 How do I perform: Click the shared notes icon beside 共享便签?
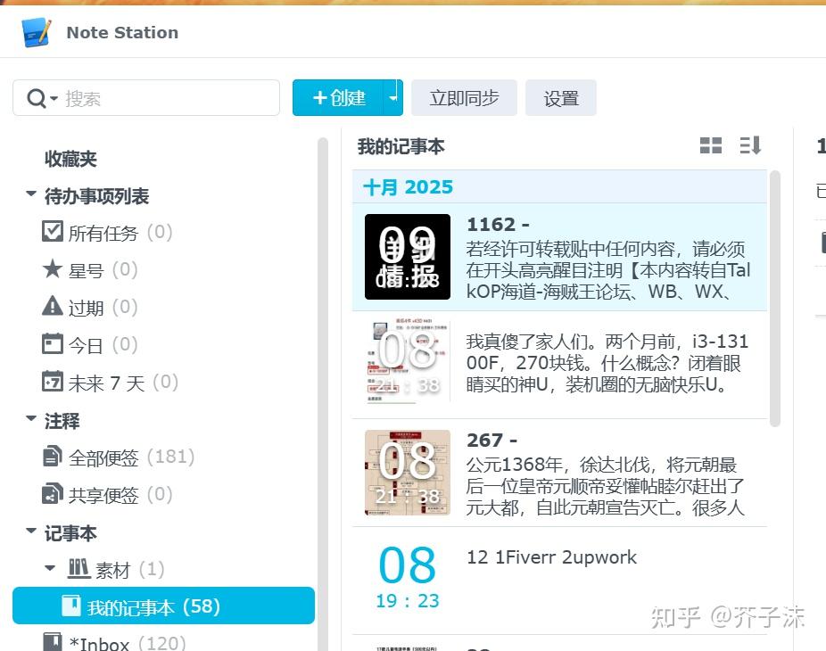(54, 494)
